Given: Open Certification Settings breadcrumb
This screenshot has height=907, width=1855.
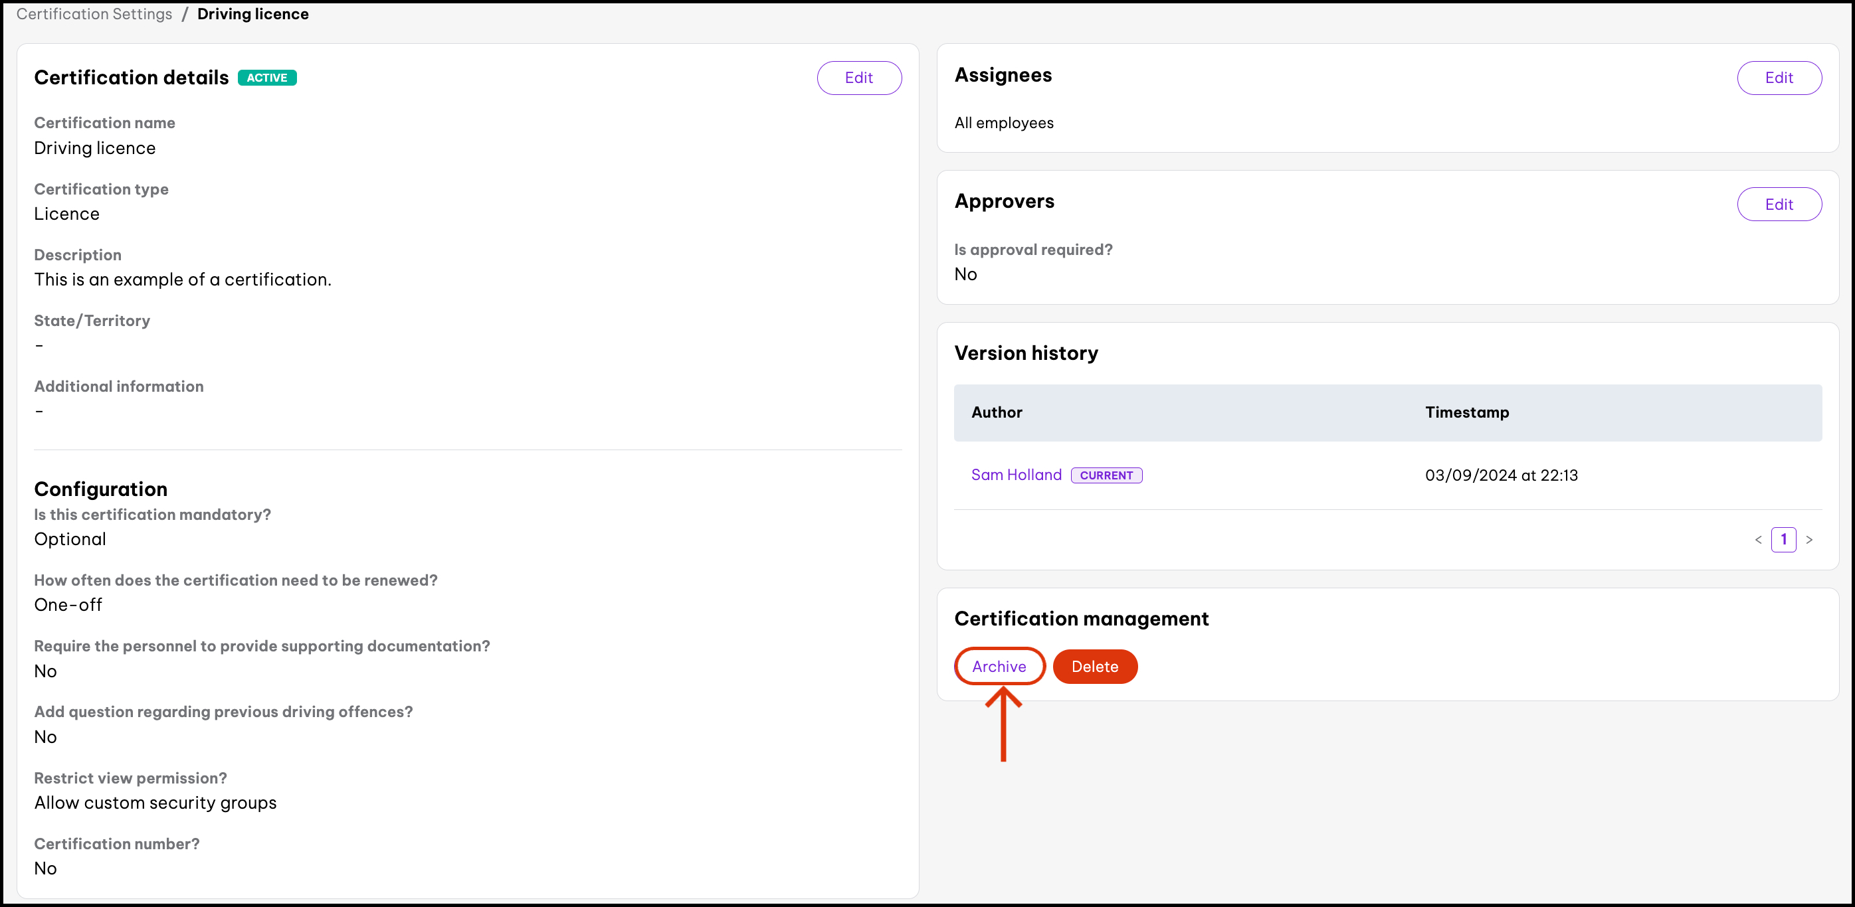Looking at the screenshot, I should click(94, 15).
